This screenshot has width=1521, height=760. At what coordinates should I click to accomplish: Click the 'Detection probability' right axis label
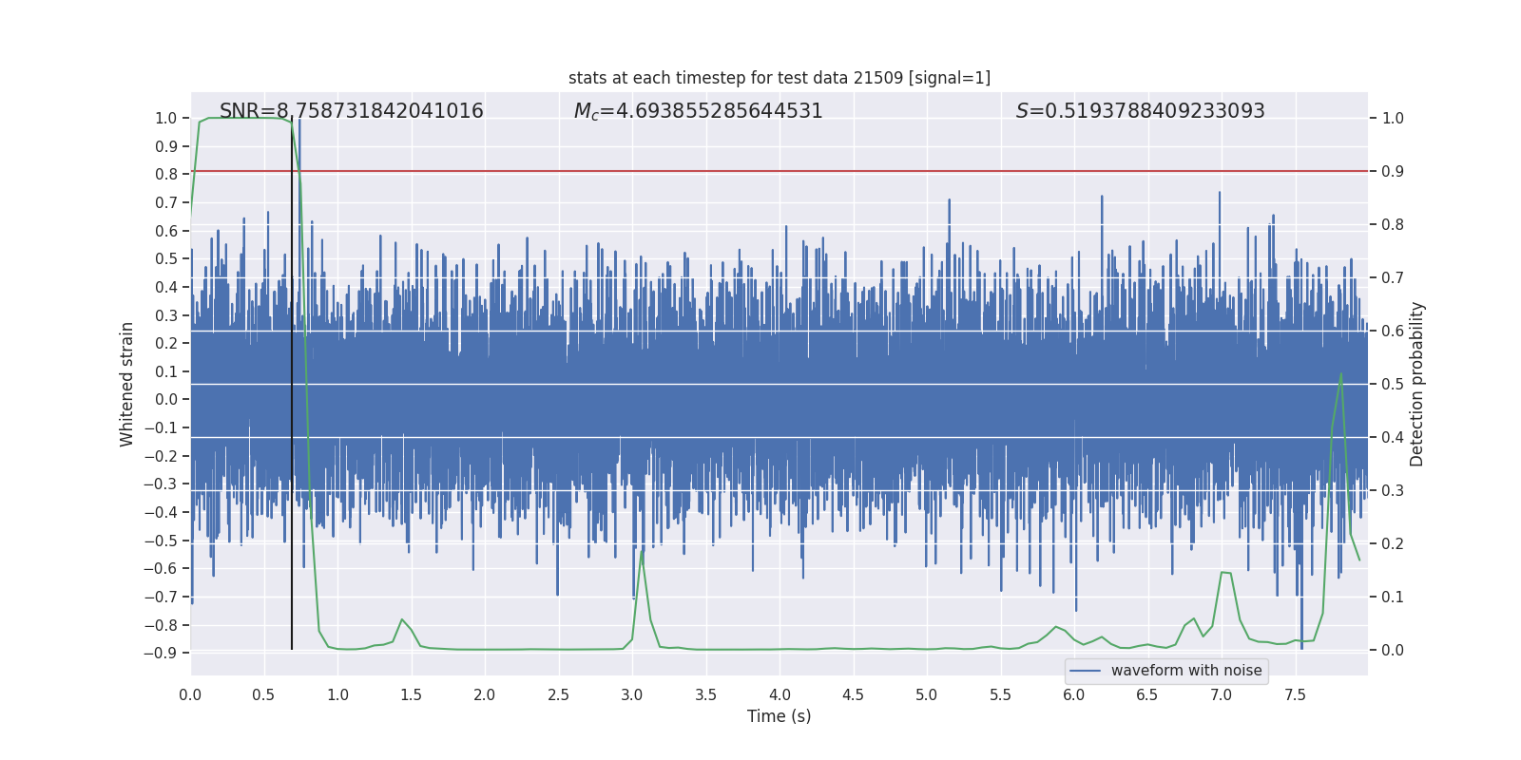[x=1417, y=384]
